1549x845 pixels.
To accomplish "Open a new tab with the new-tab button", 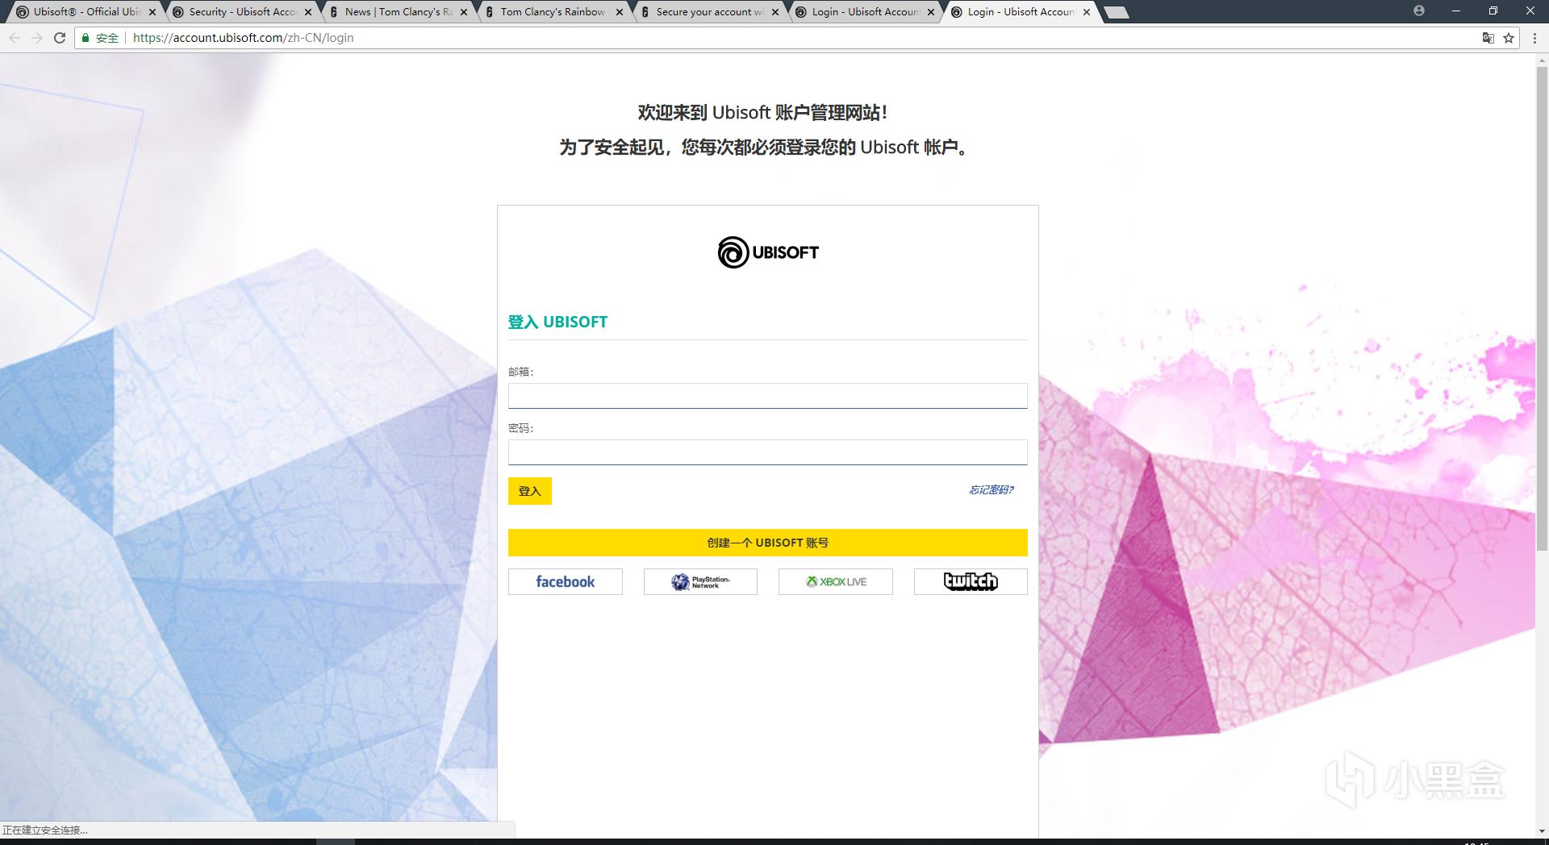I will pyautogui.click(x=1116, y=12).
